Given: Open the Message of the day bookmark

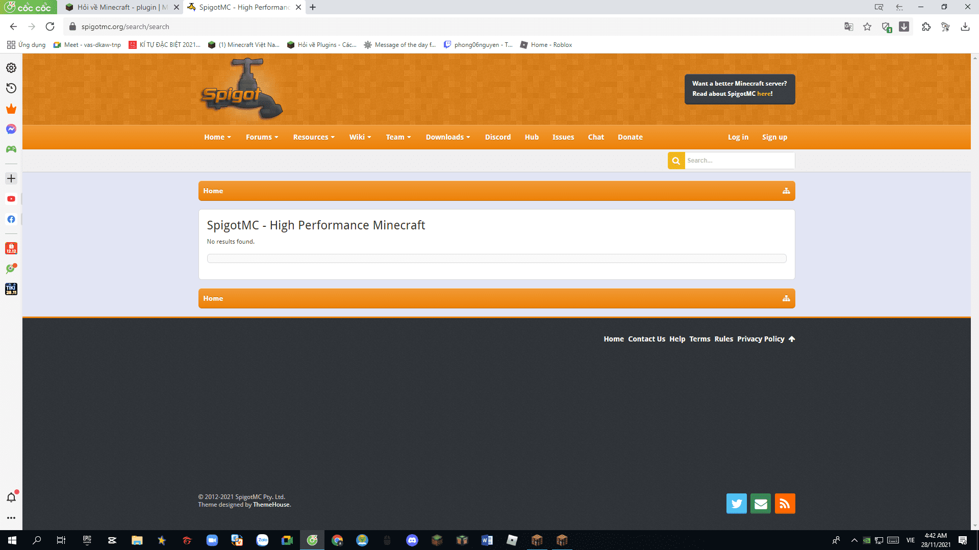Looking at the screenshot, I should [x=400, y=45].
